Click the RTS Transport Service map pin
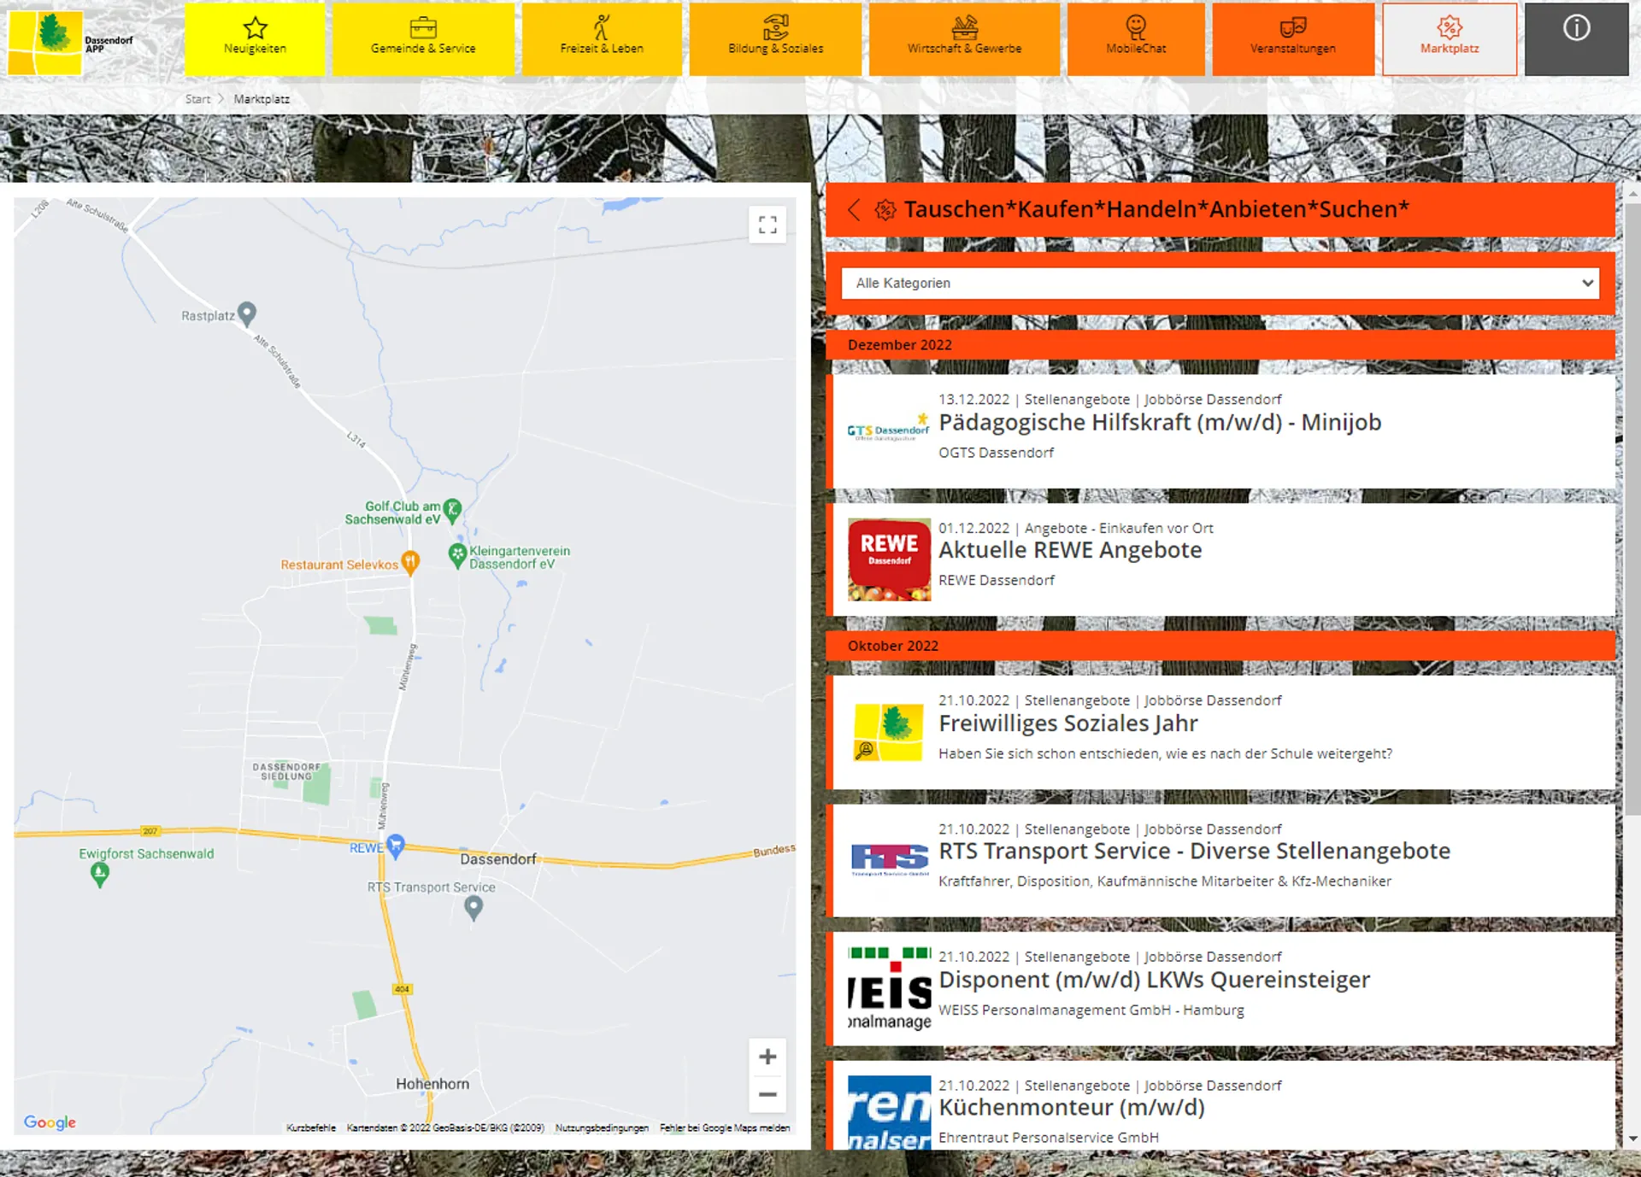 pos(473,908)
